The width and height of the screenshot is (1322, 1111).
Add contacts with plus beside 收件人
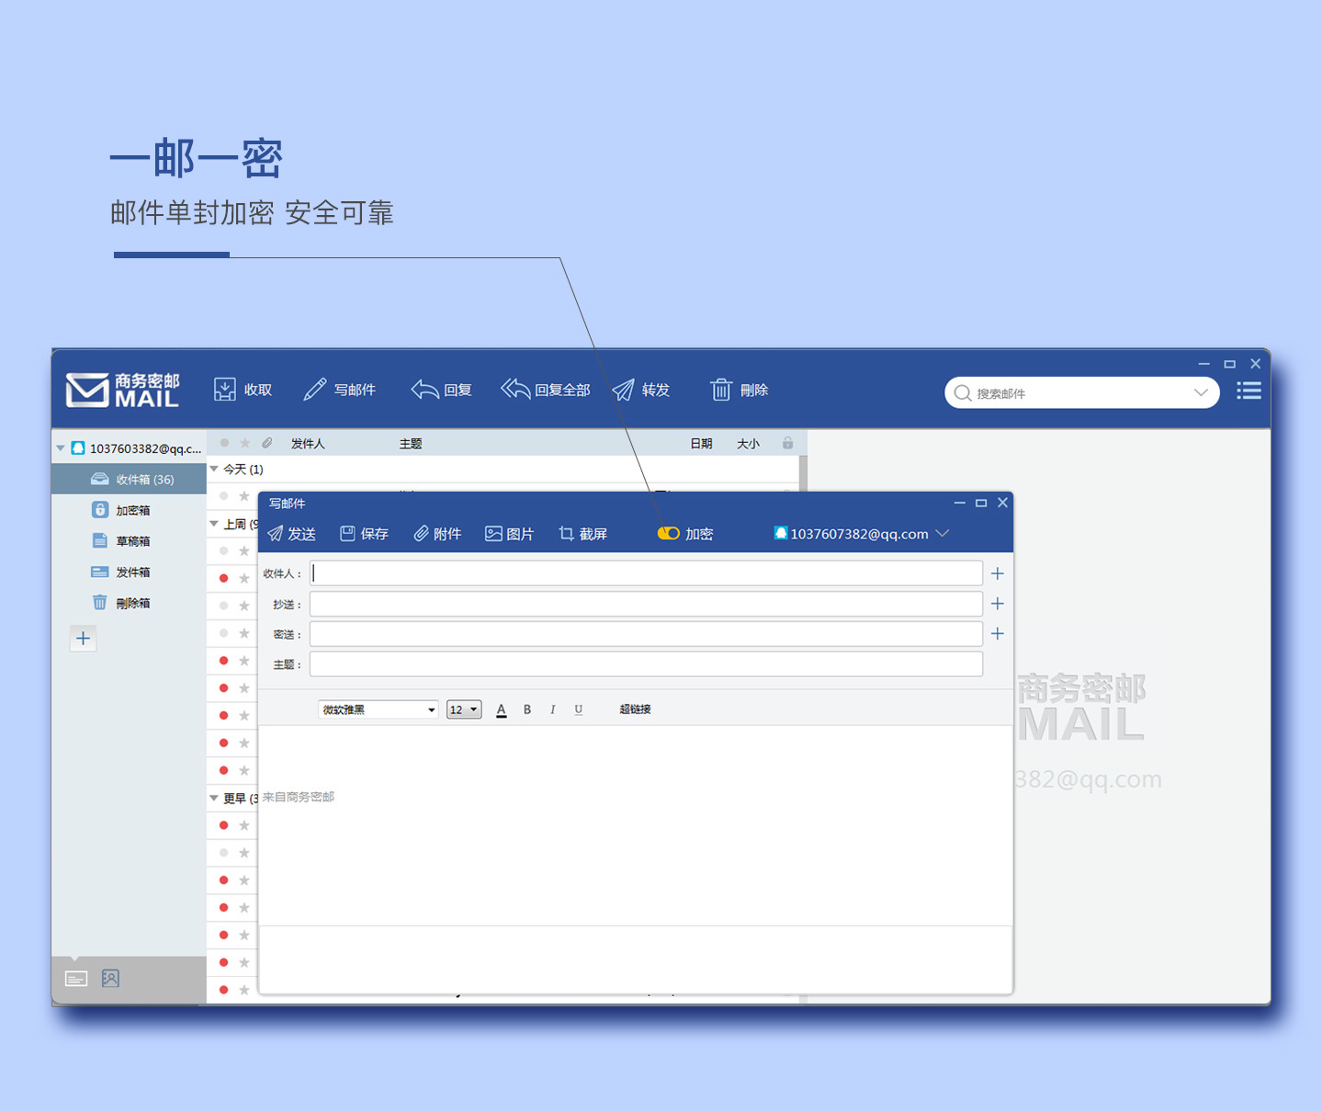997,573
